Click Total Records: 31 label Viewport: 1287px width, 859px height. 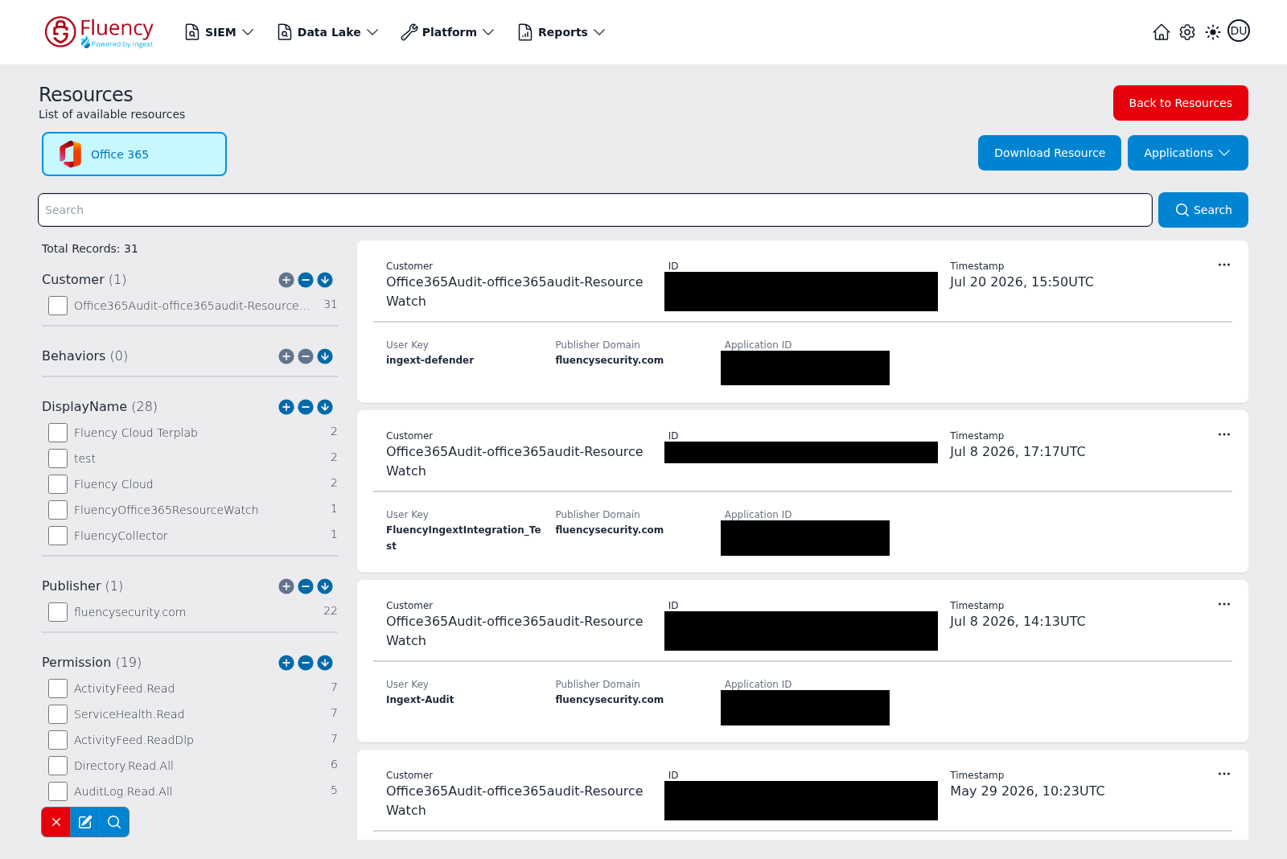(x=90, y=249)
